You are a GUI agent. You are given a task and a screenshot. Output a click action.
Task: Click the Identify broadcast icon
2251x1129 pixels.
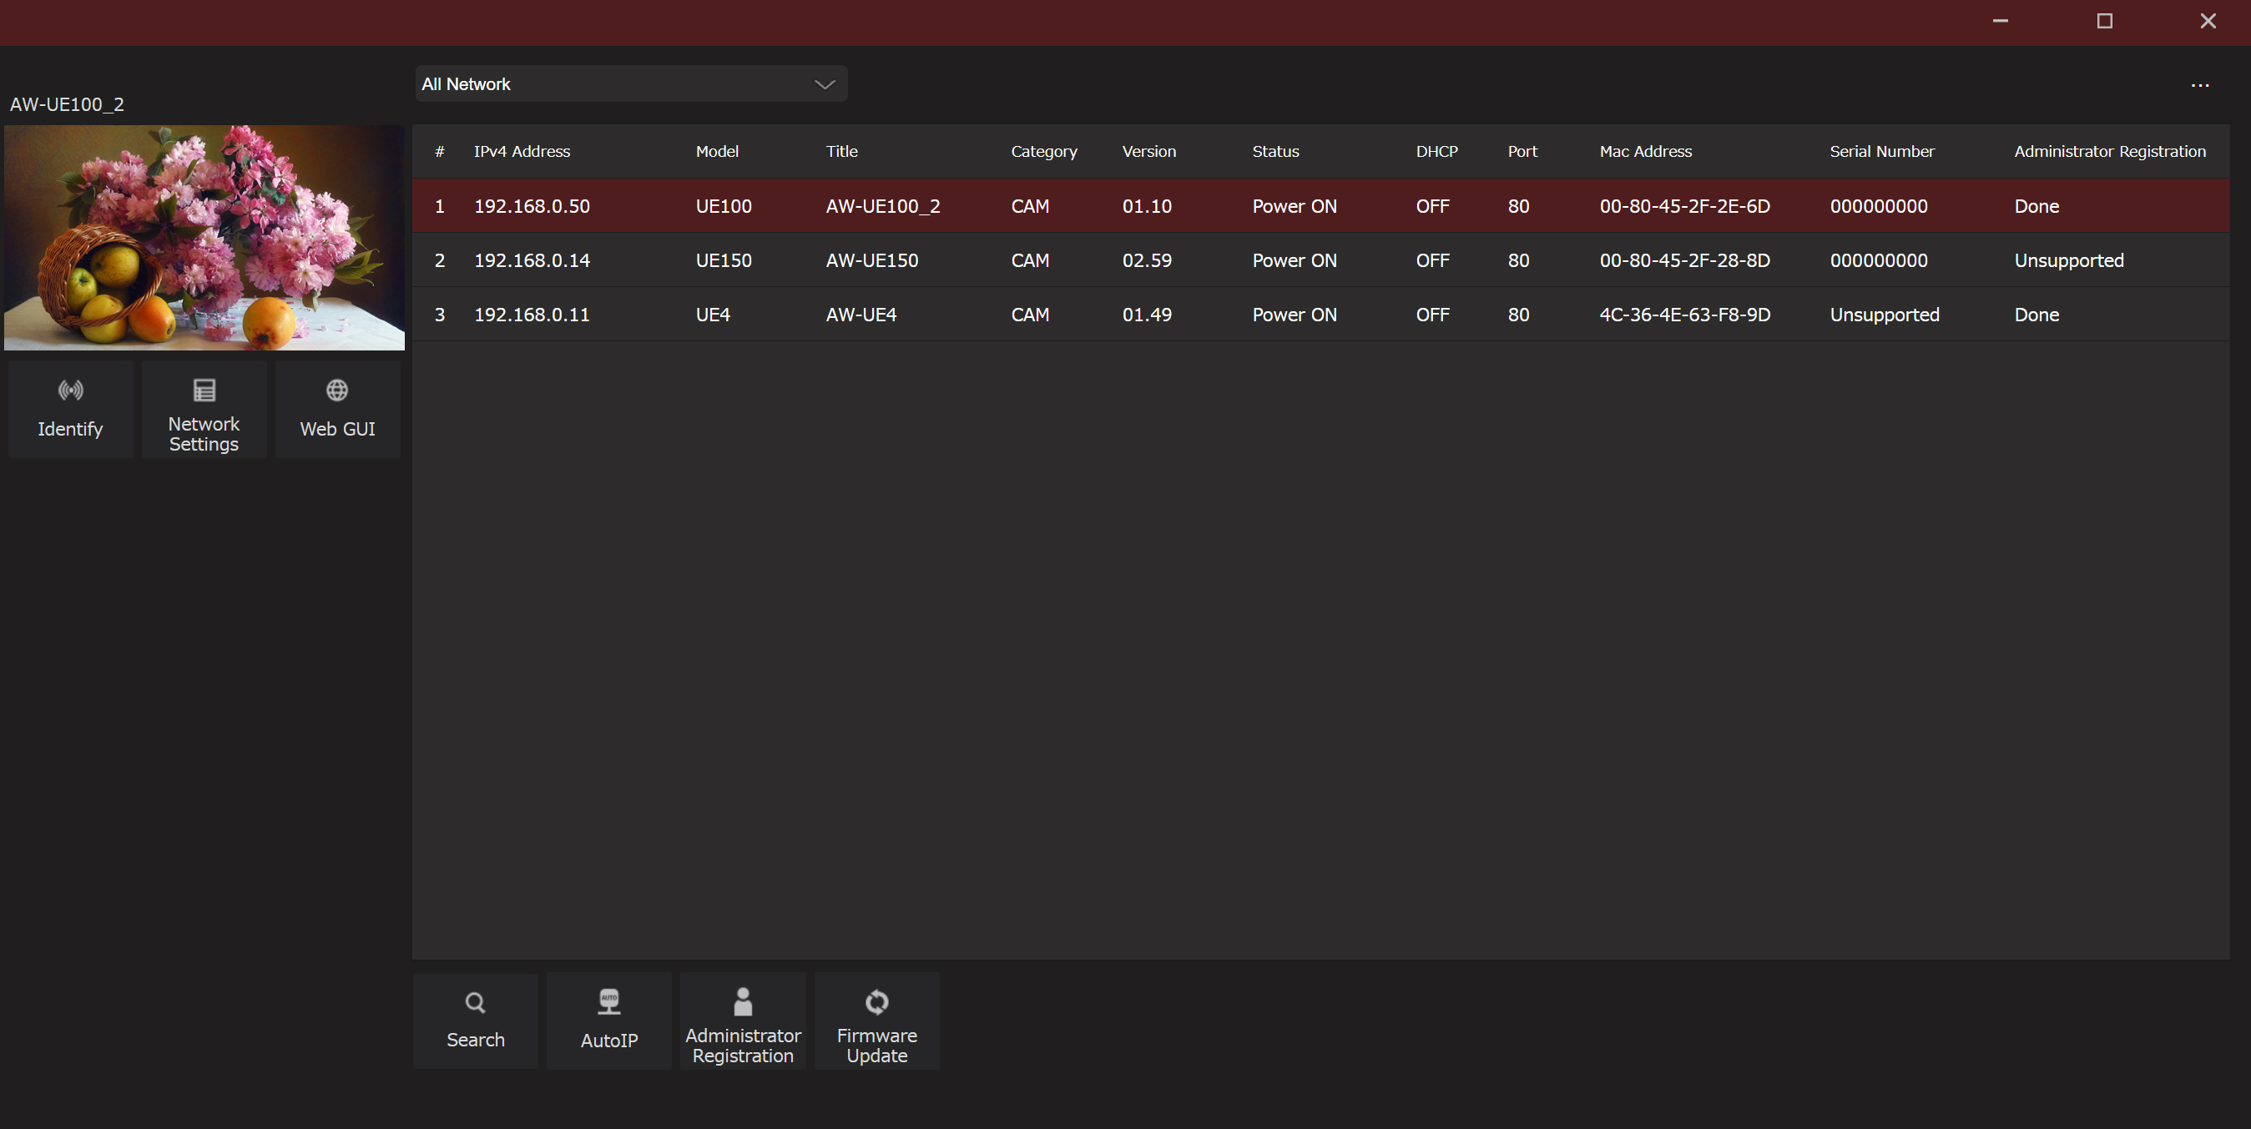pos(71,391)
